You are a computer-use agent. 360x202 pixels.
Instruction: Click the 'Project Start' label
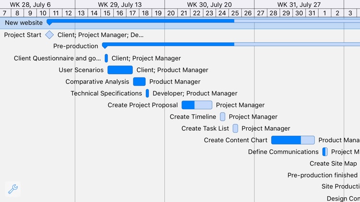tap(23, 35)
